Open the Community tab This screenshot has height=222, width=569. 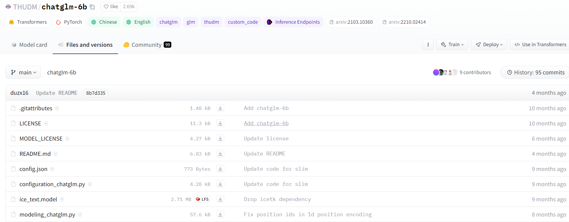(x=147, y=45)
